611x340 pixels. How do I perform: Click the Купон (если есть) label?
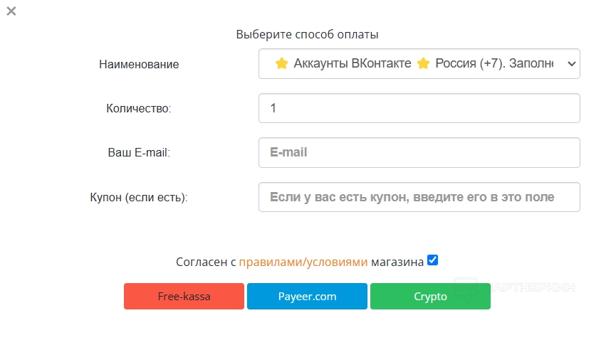[139, 197]
